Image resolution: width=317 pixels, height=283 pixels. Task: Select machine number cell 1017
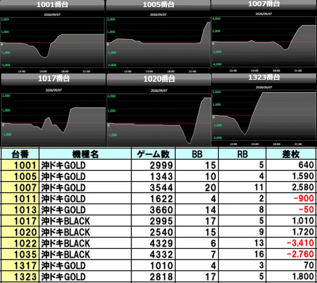[x=20, y=221]
